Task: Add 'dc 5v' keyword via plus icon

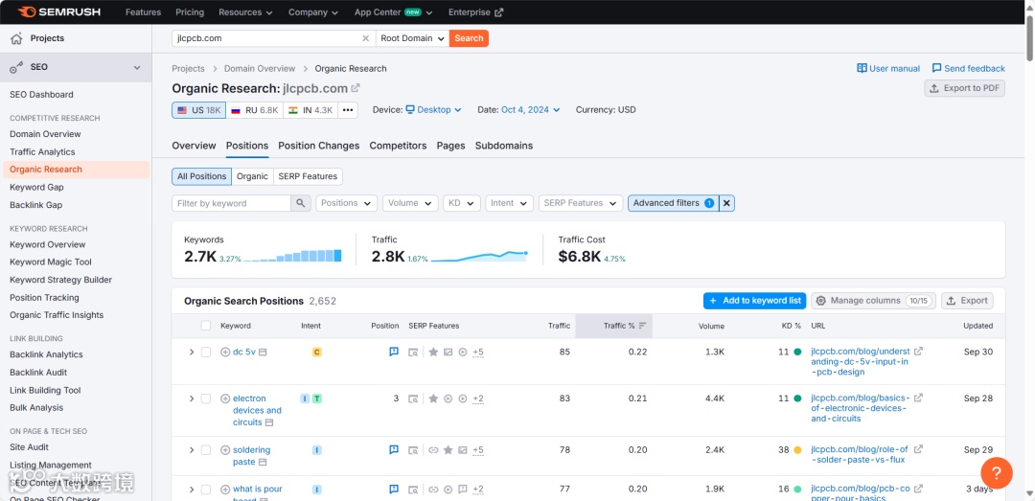Action: [x=225, y=353]
